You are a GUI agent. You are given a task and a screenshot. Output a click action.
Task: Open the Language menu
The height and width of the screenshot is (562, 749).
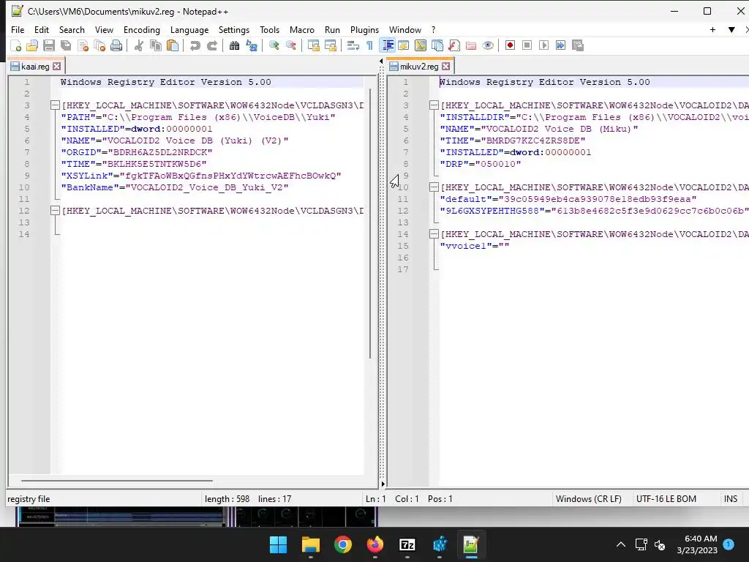click(189, 29)
